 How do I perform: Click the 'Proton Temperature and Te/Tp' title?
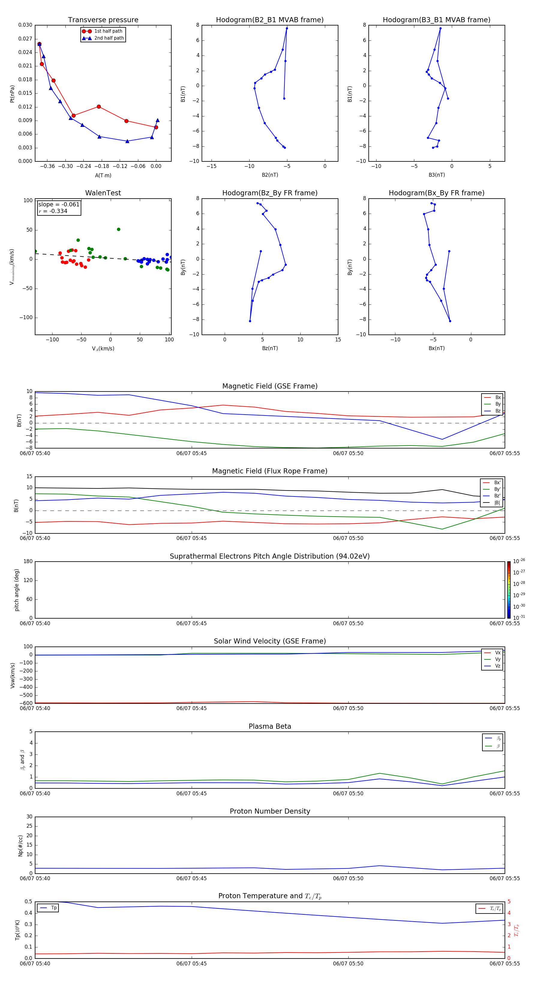point(270,896)
